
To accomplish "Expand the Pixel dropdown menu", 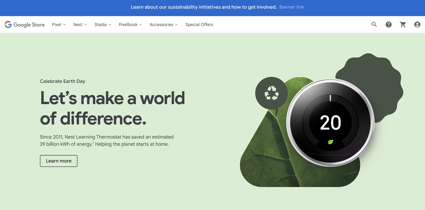I will (x=59, y=24).
